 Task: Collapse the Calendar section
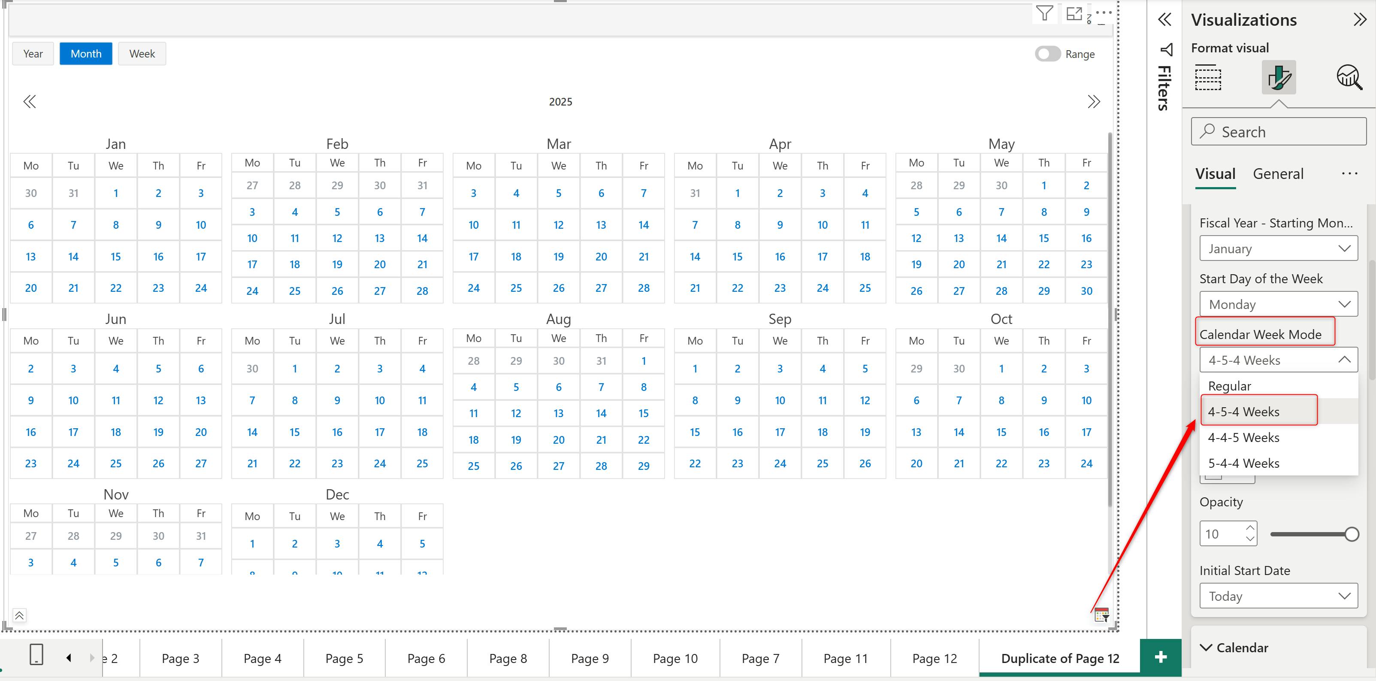click(1206, 648)
